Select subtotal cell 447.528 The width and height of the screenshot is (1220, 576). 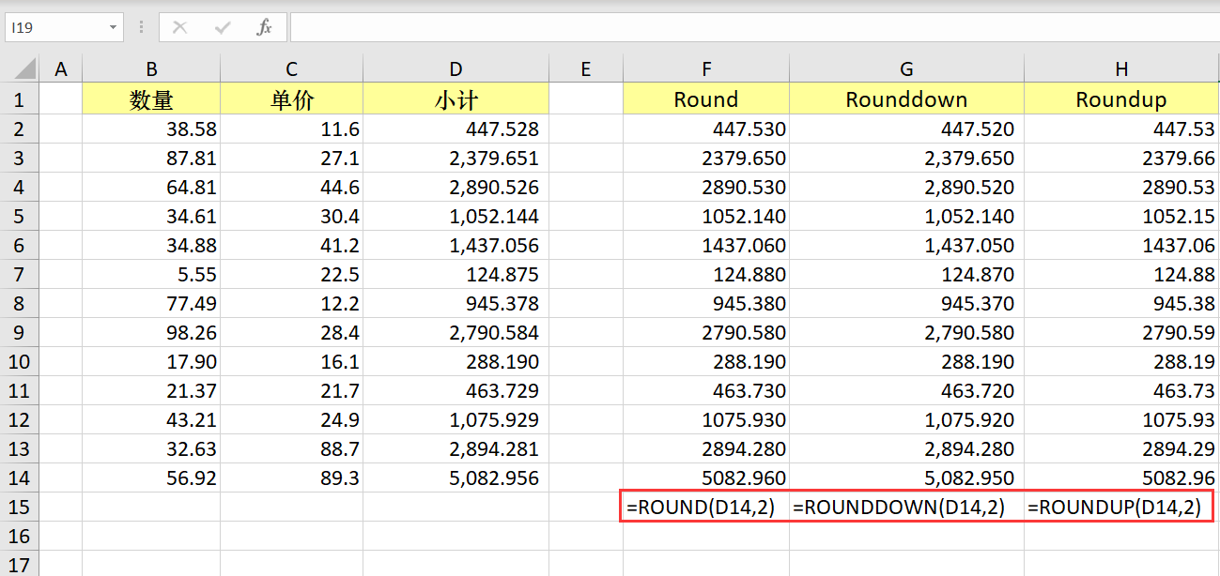pyautogui.click(x=456, y=129)
